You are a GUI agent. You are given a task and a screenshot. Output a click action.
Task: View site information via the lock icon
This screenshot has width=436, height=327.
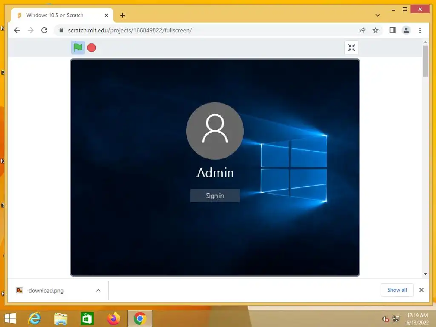[x=61, y=30]
